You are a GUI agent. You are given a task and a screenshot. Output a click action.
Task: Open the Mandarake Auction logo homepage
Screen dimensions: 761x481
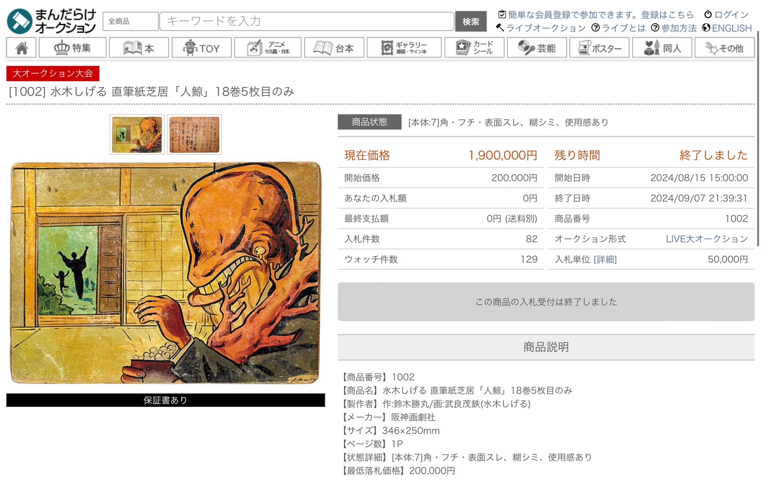click(x=51, y=21)
